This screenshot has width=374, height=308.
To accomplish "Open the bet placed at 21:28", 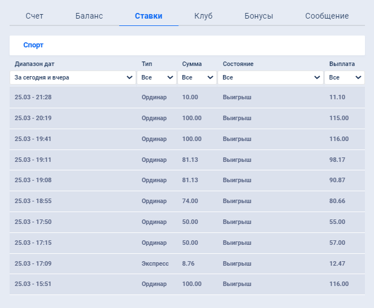I will [x=187, y=97].
